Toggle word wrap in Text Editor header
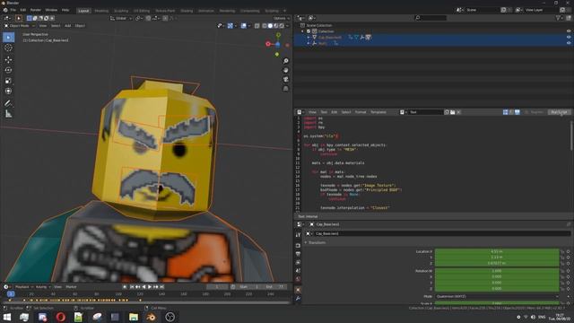 (x=511, y=112)
